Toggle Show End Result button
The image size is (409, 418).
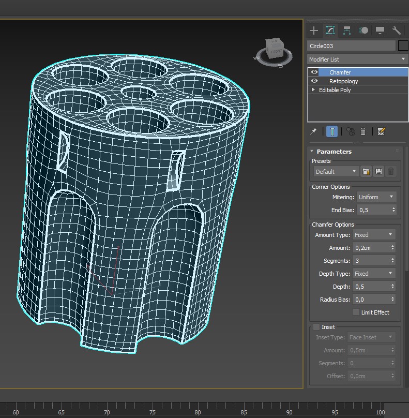click(x=332, y=131)
